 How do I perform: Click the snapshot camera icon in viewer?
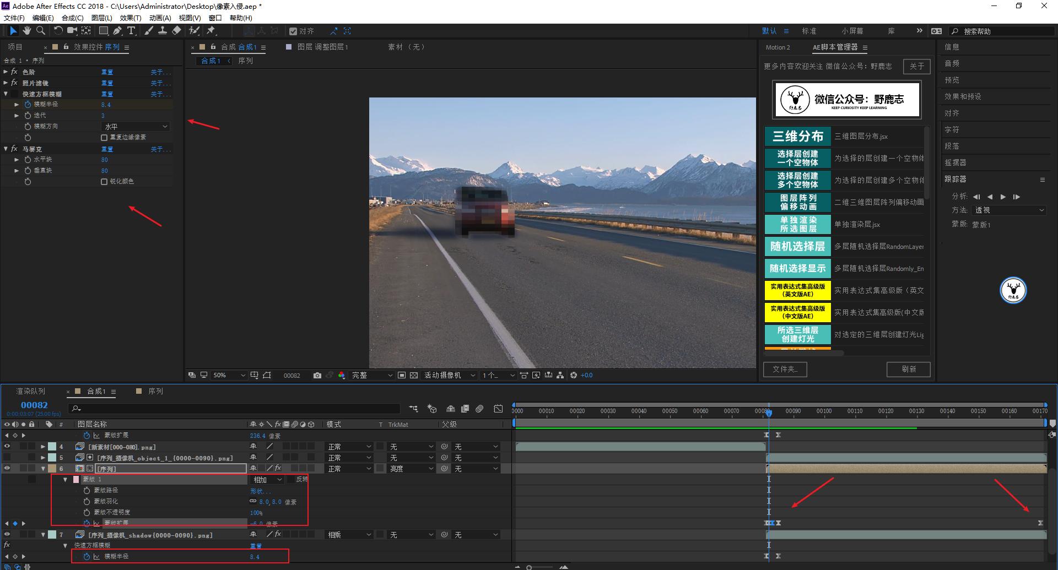[x=317, y=376]
